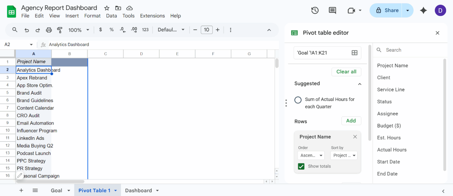Open the Data menu
This screenshot has width=453, height=196.
tap(111, 15)
